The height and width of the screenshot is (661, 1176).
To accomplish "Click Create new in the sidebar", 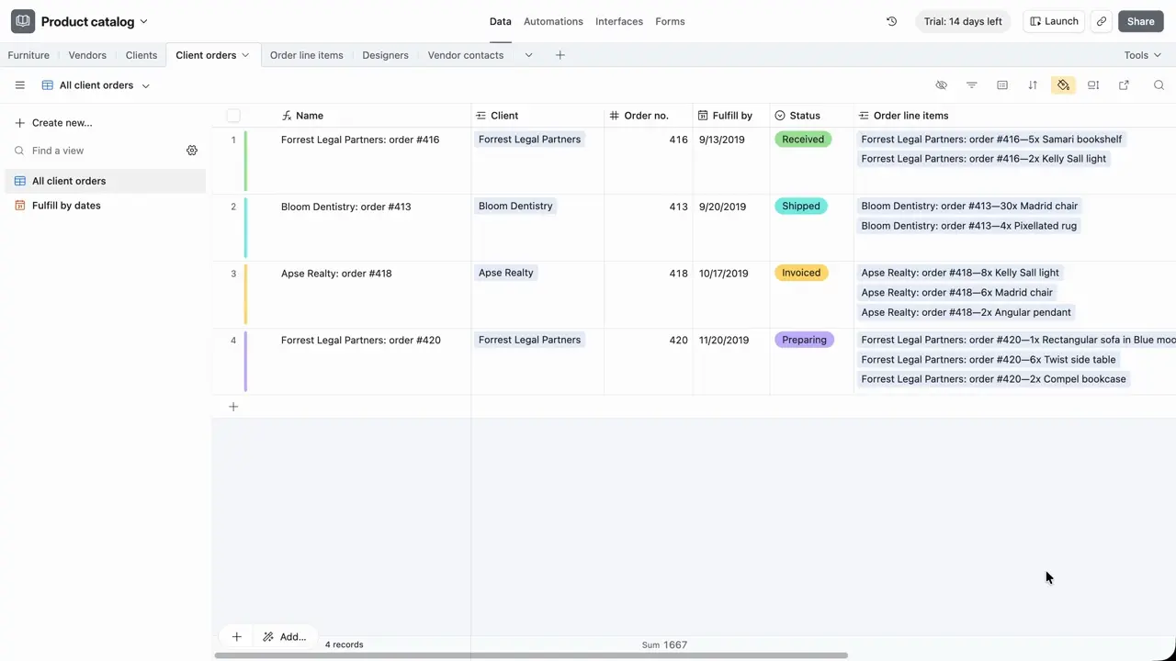I will (62, 122).
